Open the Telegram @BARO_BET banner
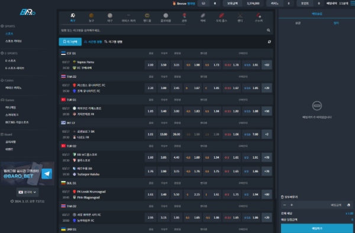 tap(27, 173)
